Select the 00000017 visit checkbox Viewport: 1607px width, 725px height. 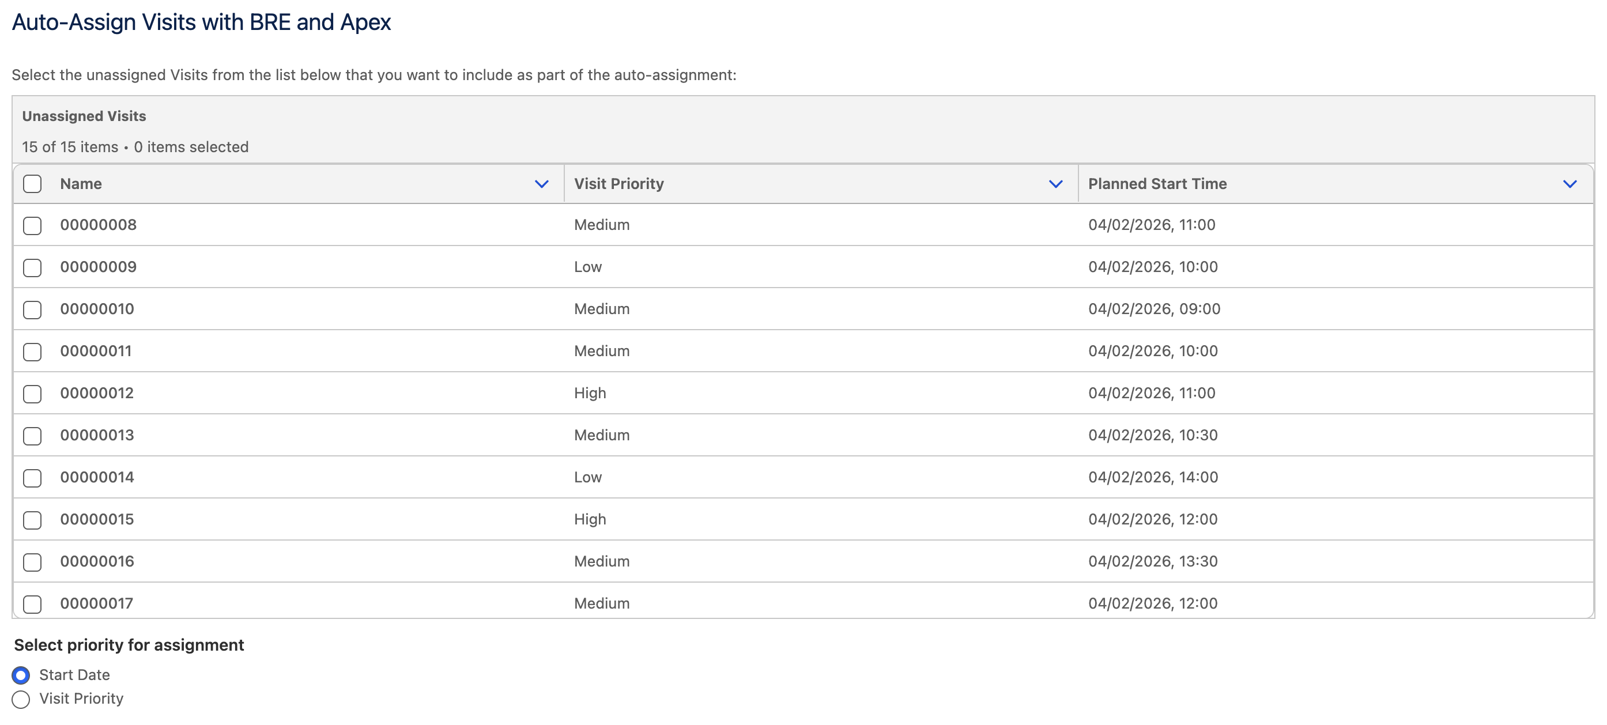32,604
